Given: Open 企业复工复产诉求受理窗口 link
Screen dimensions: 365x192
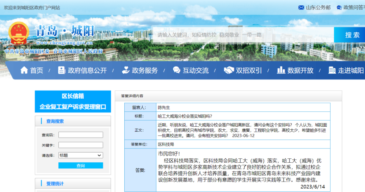Looking at the screenshot, I should coord(73,107).
